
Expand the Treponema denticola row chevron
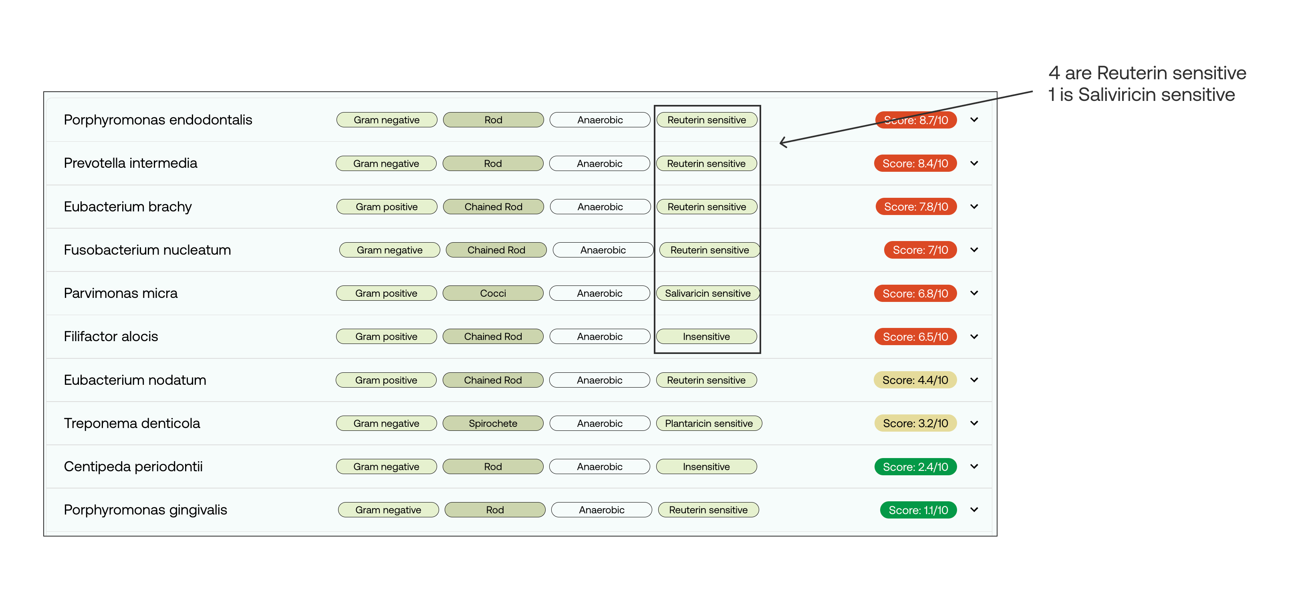(974, 423)
